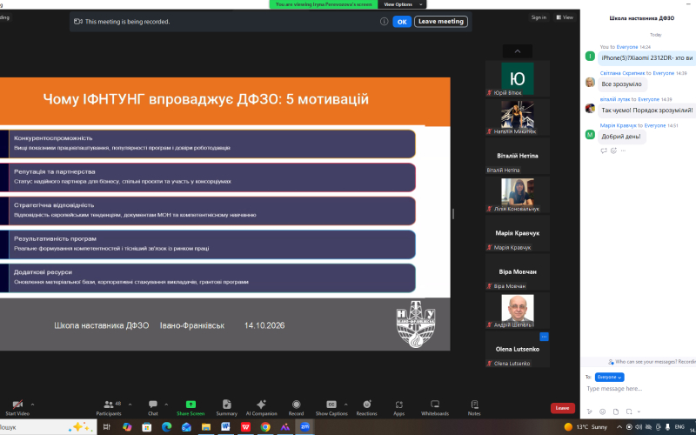Image resolution: width=696 pixels, height=435 pixels.
Task: Open Whiteboards
Action: 435,407
